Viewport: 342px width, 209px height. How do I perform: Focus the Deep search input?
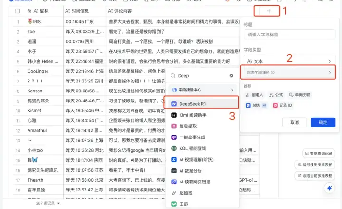[x=202, y=76]
